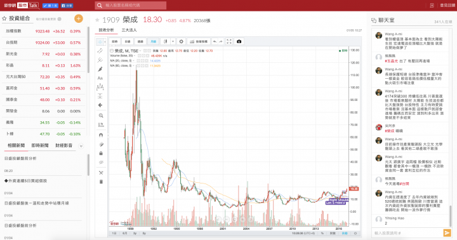Set chart range to 3y
Screen dimensions: 457x240
click(x=135, y=233)
